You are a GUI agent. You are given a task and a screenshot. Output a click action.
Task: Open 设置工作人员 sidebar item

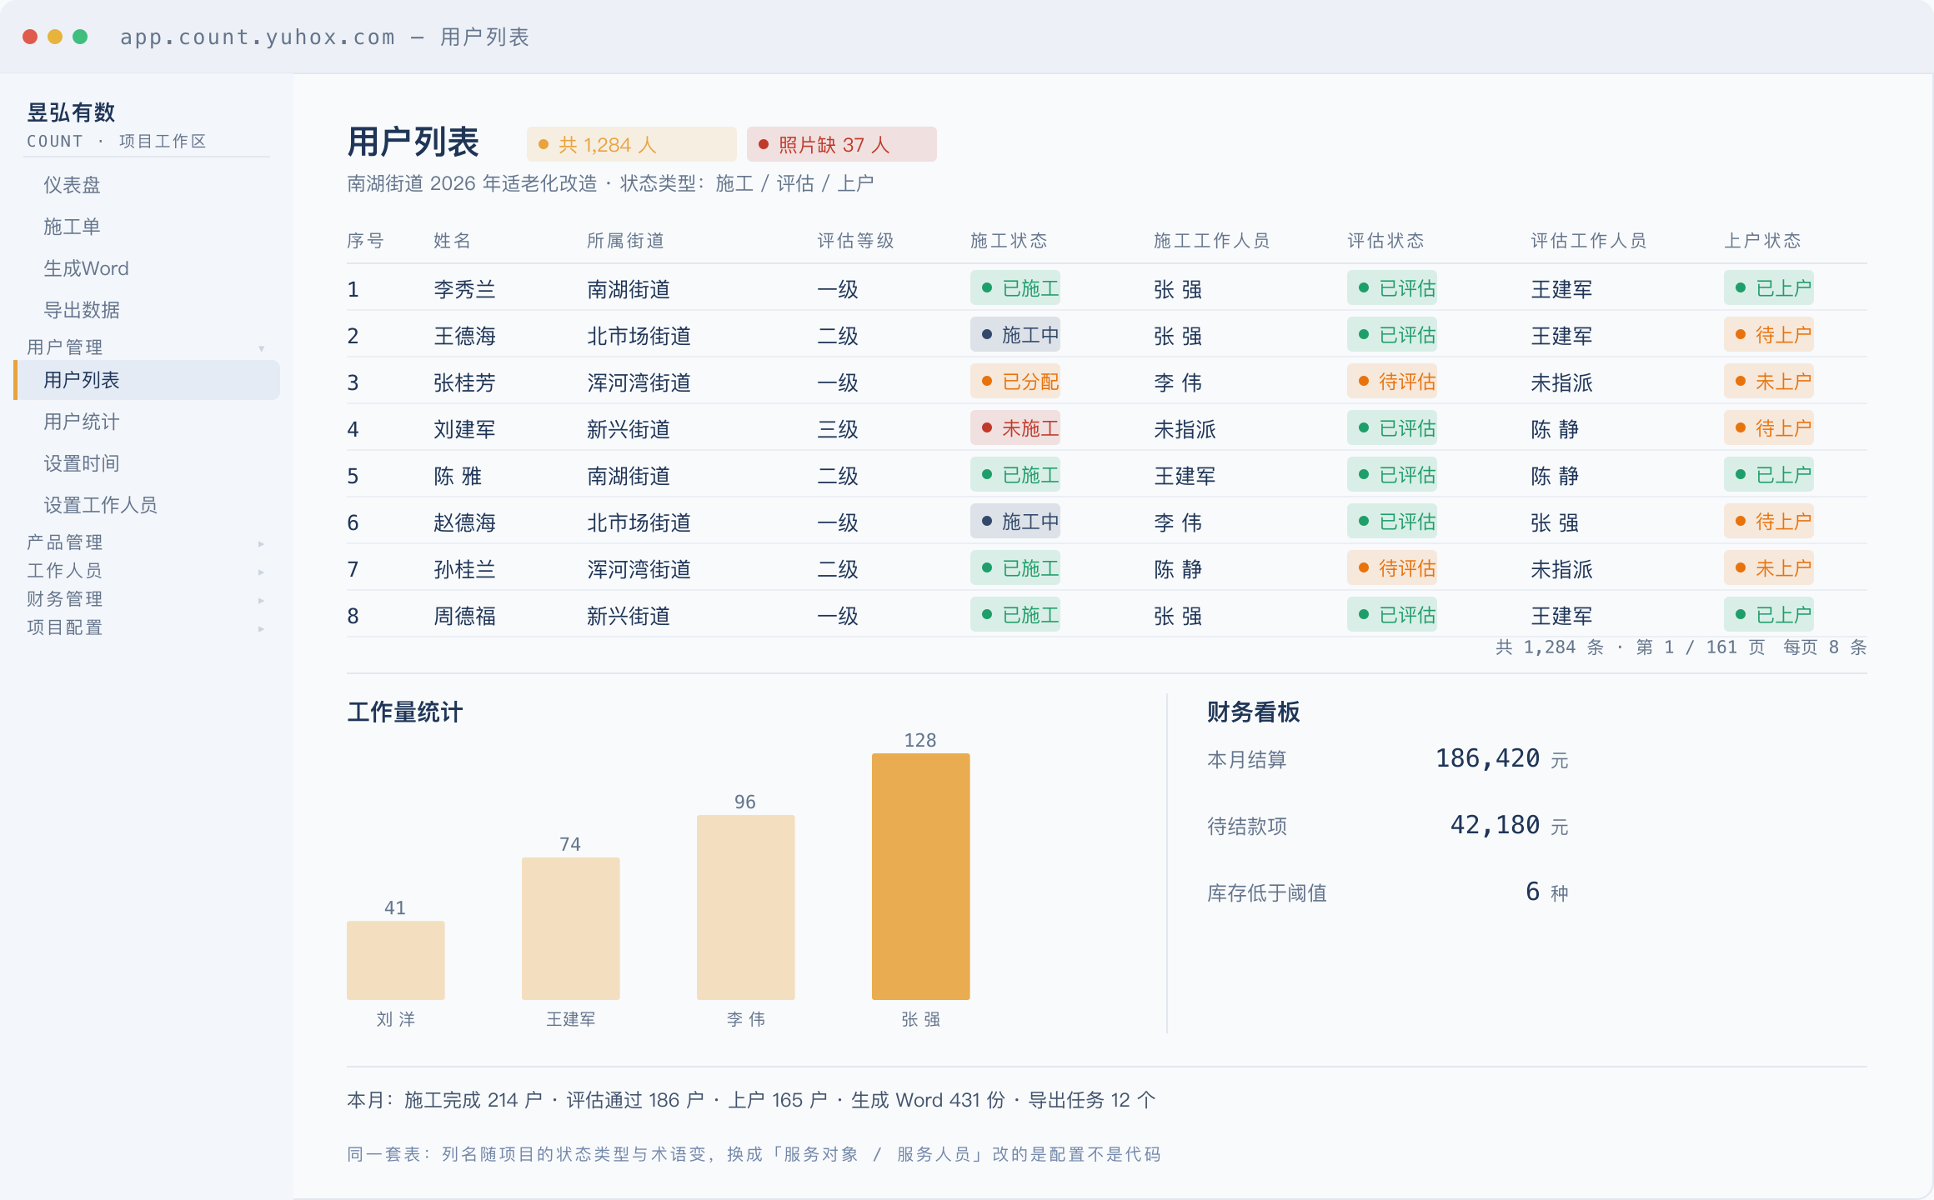(147, 505)
